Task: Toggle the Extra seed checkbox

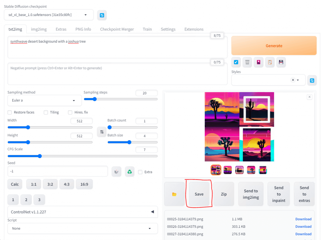Action: 140,172
